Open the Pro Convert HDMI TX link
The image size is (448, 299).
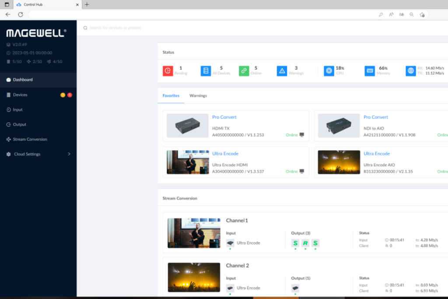(224, 117)
